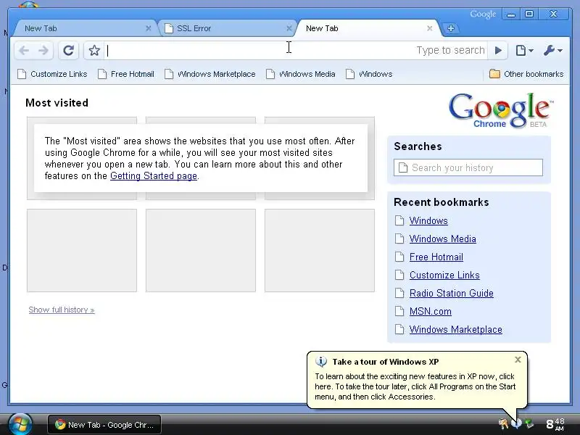
Task: Click the green network tray icon
Action: click(x=530, y=424)
